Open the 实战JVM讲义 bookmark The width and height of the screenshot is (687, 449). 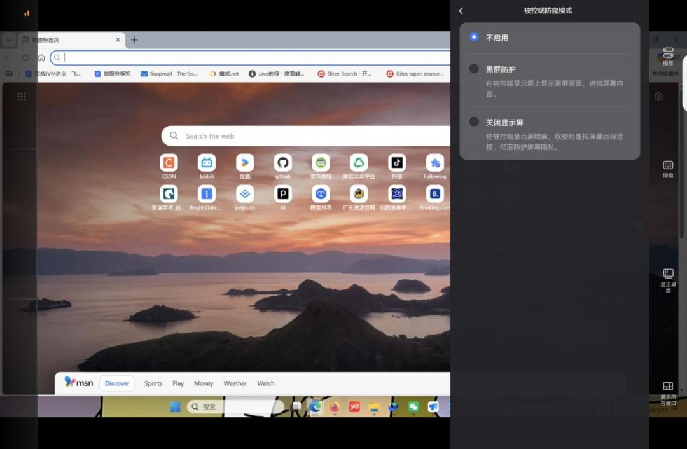point(53,74)
